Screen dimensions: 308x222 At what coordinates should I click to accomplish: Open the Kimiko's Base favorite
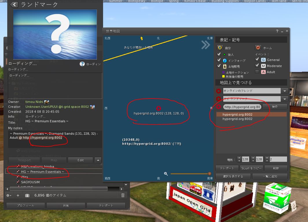coord(195,1)
